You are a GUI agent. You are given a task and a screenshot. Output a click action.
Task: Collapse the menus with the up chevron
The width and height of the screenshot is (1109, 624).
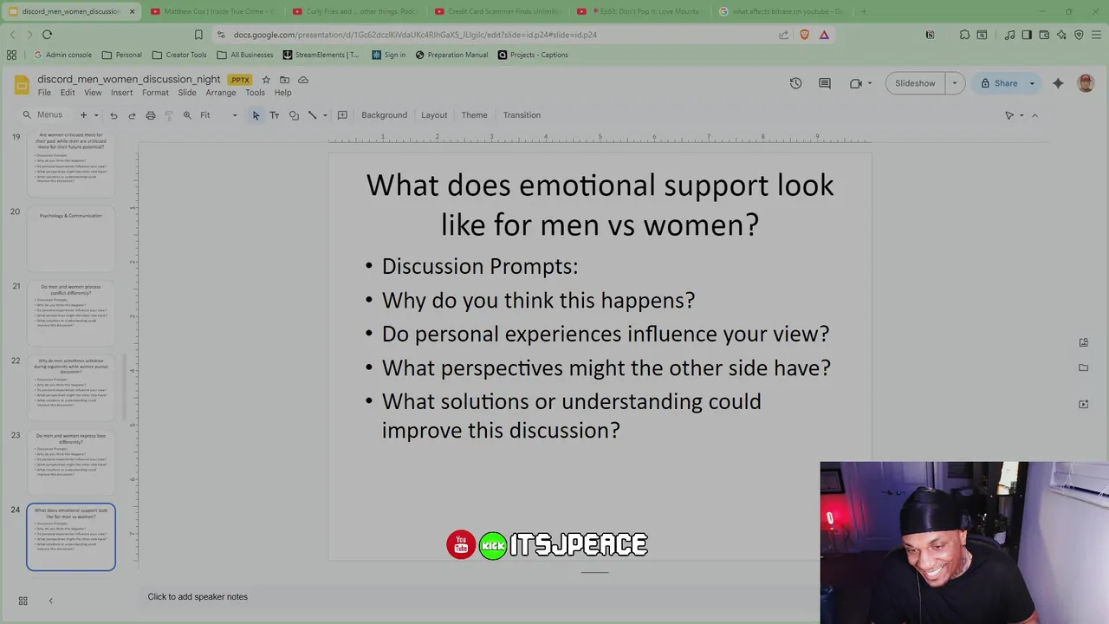coord(1034,115)
